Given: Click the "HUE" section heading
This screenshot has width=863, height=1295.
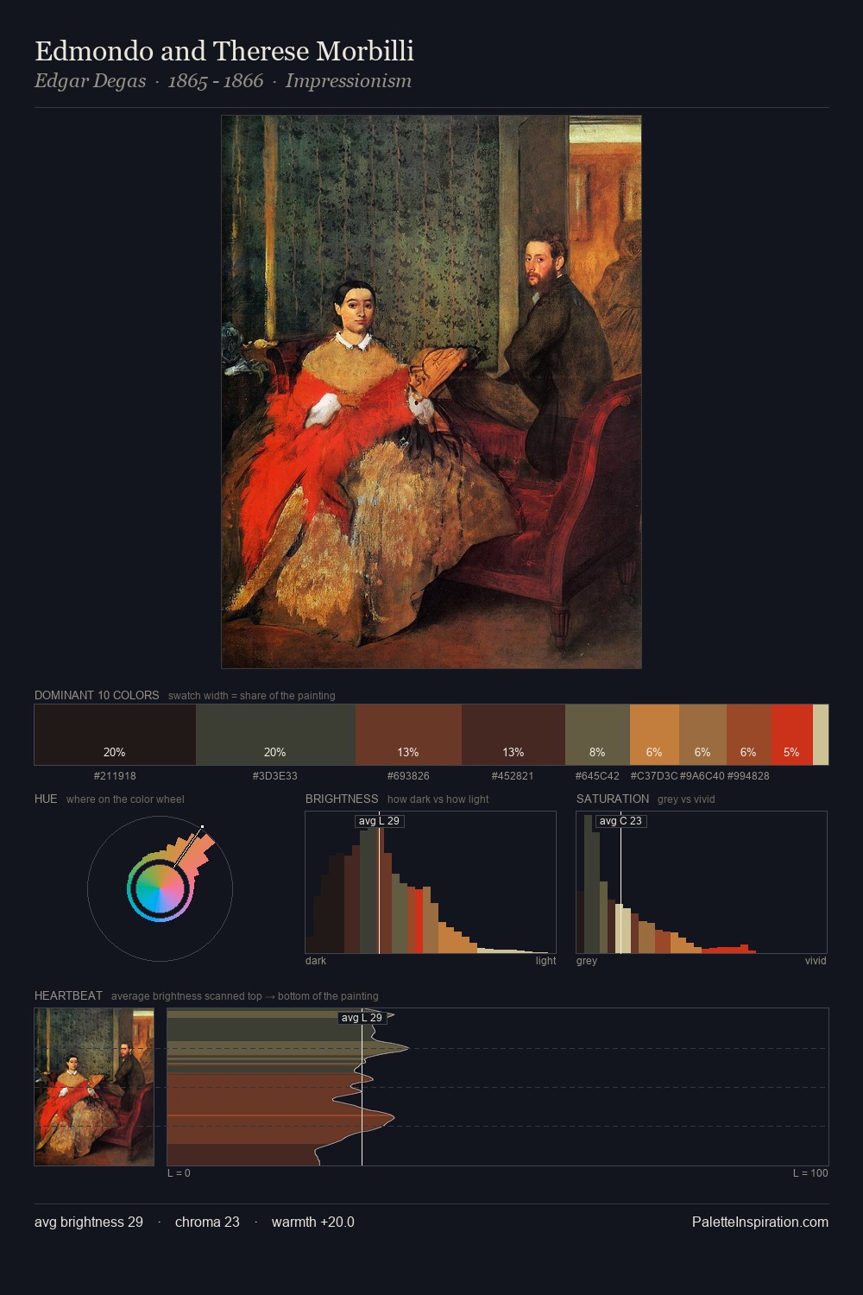Looking at the screenshot, I should point(46,799).
